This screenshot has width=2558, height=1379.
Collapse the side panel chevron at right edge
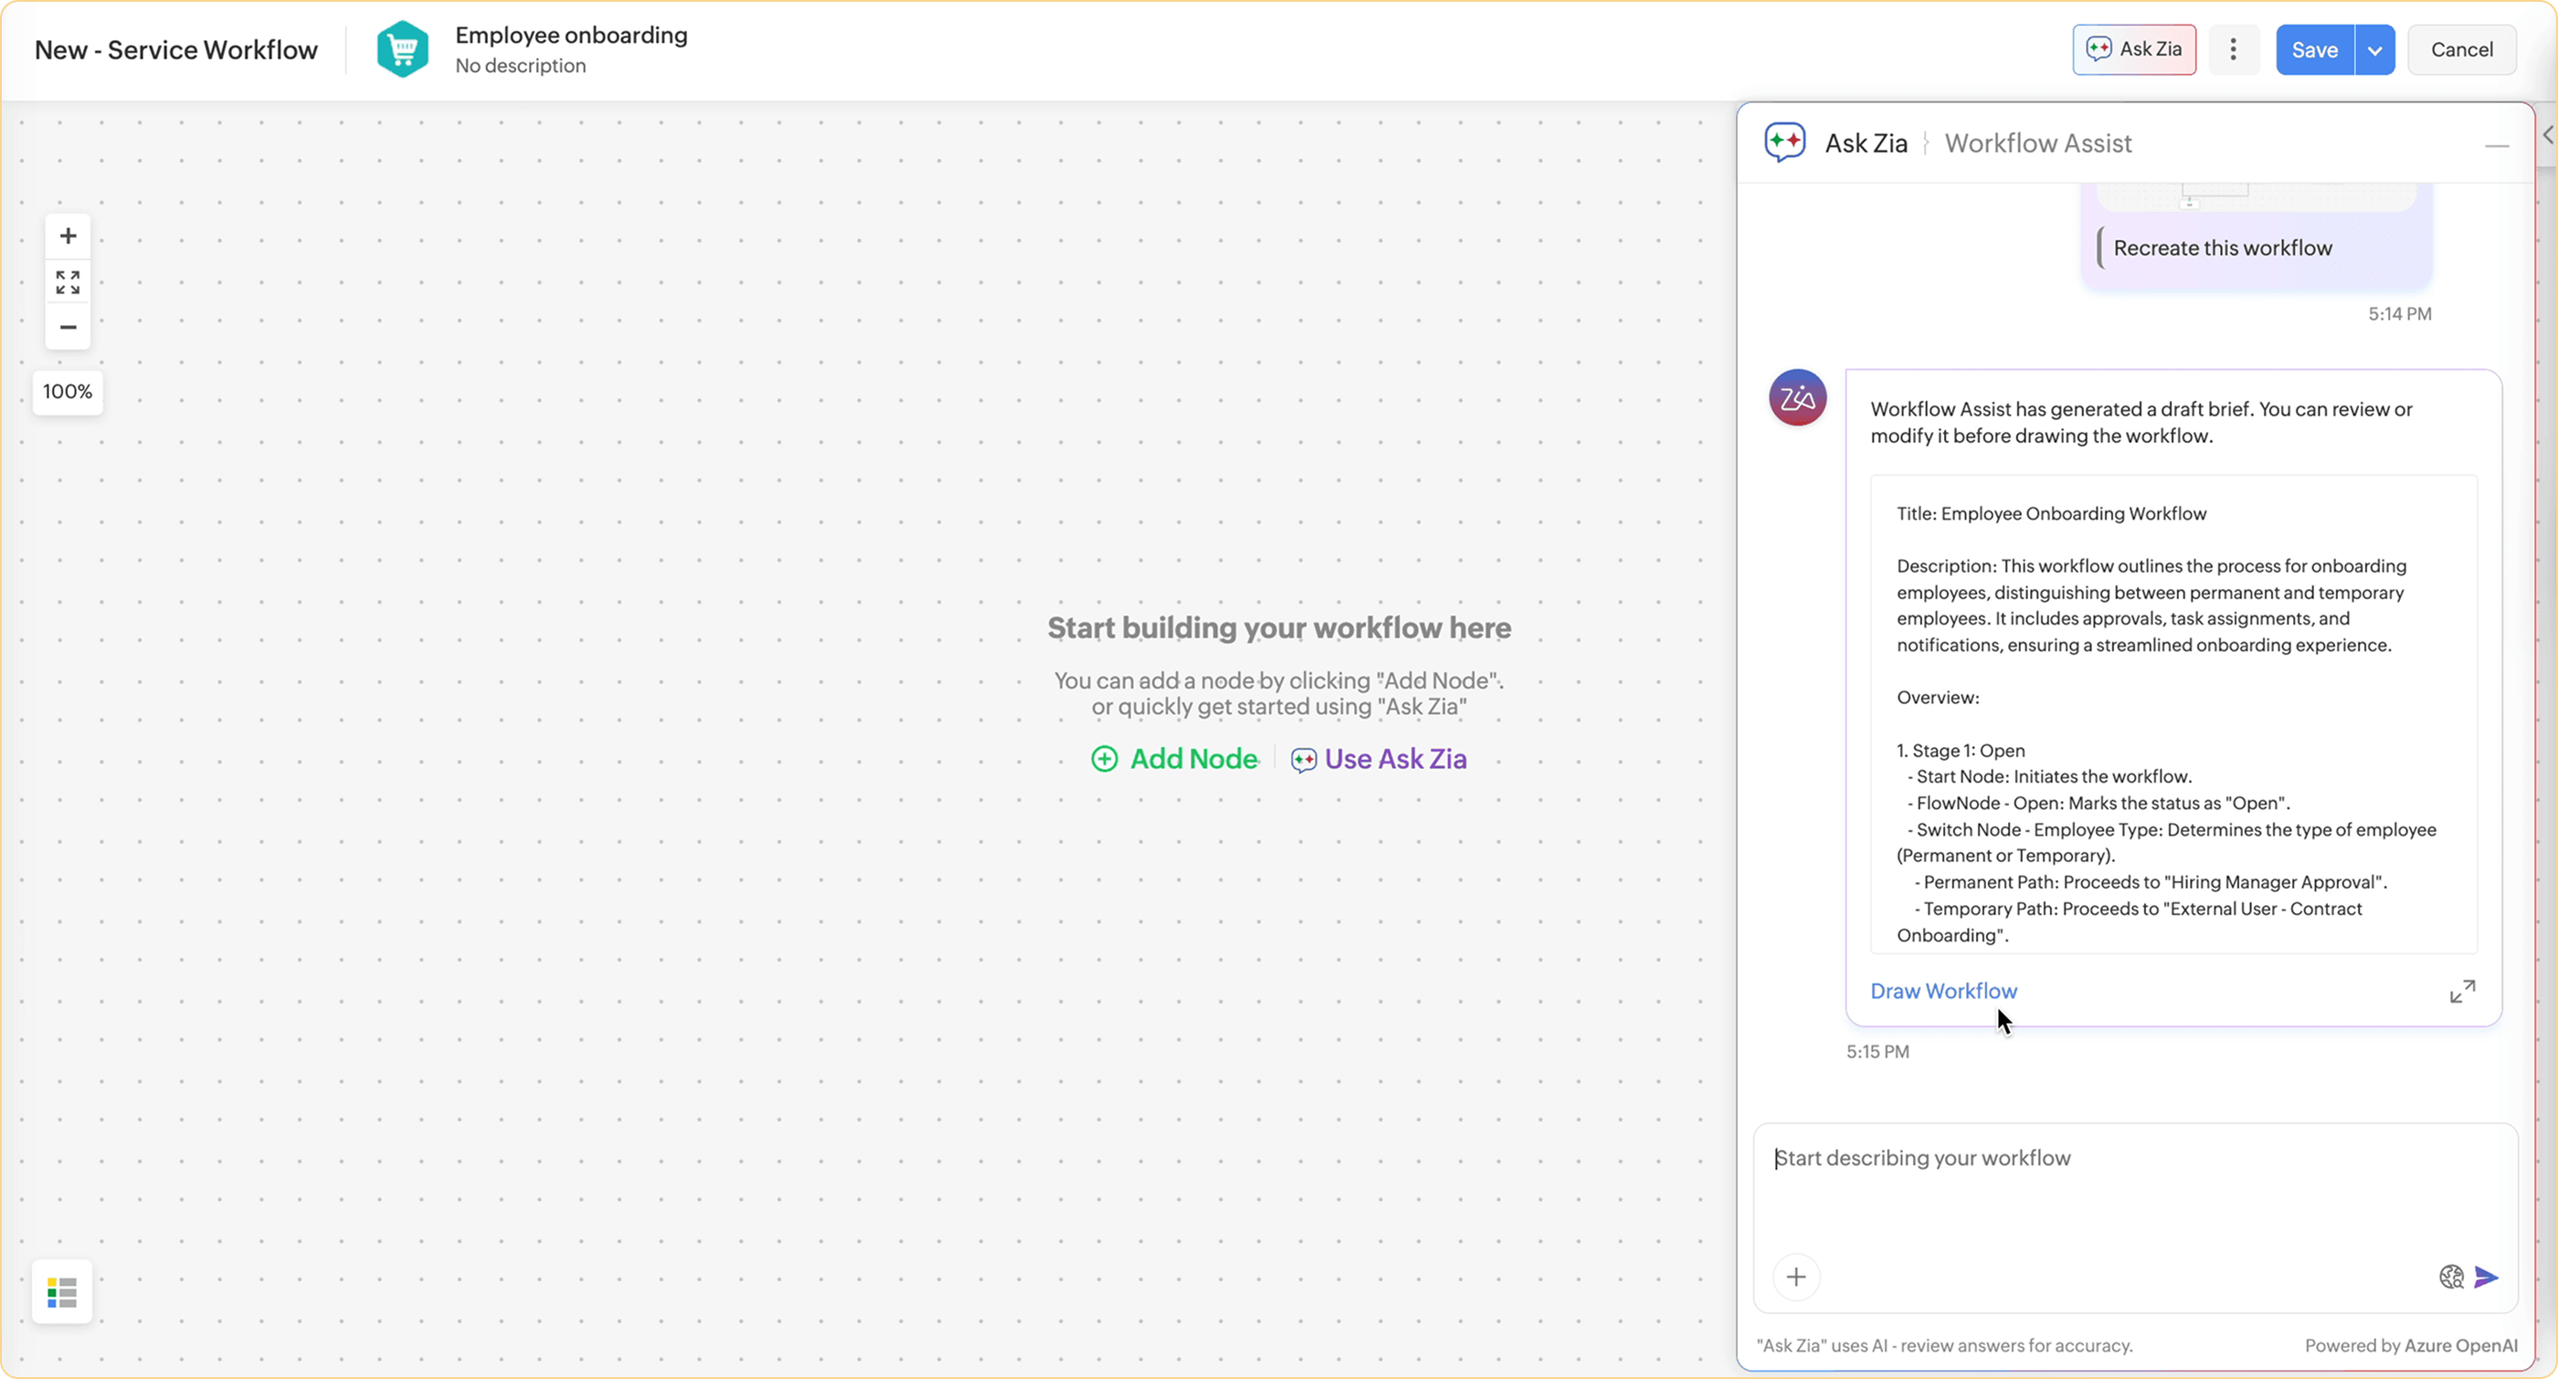point(2547,134)
